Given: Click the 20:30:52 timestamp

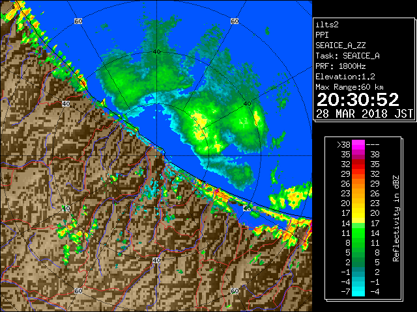Looking at the screenshot, I should [x=358, y=99].
